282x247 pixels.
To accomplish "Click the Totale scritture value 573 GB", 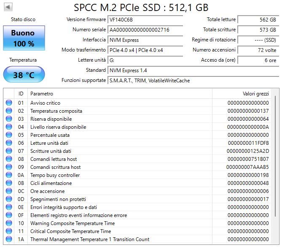I will pyautogui.click(x=258, y=30).
